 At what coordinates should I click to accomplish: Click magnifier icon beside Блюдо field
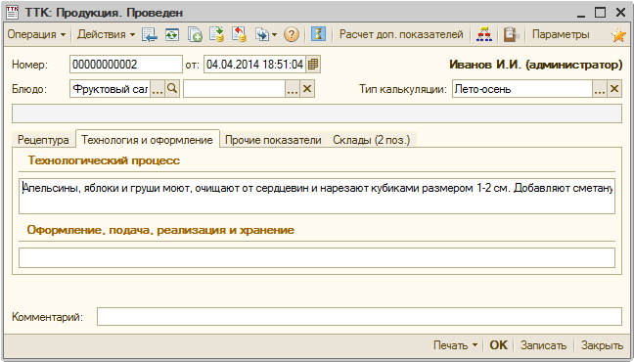pyautogui.click(x=172, y=89)
